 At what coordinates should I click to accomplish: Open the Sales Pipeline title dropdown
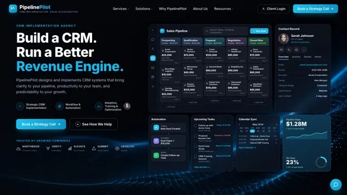(x=178, y=31)
